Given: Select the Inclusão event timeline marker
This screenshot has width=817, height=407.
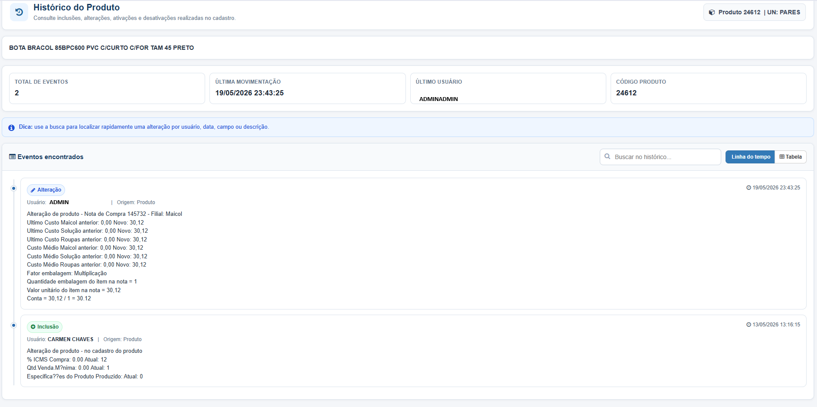Looking at the screenshot, I should pos(13,325).
